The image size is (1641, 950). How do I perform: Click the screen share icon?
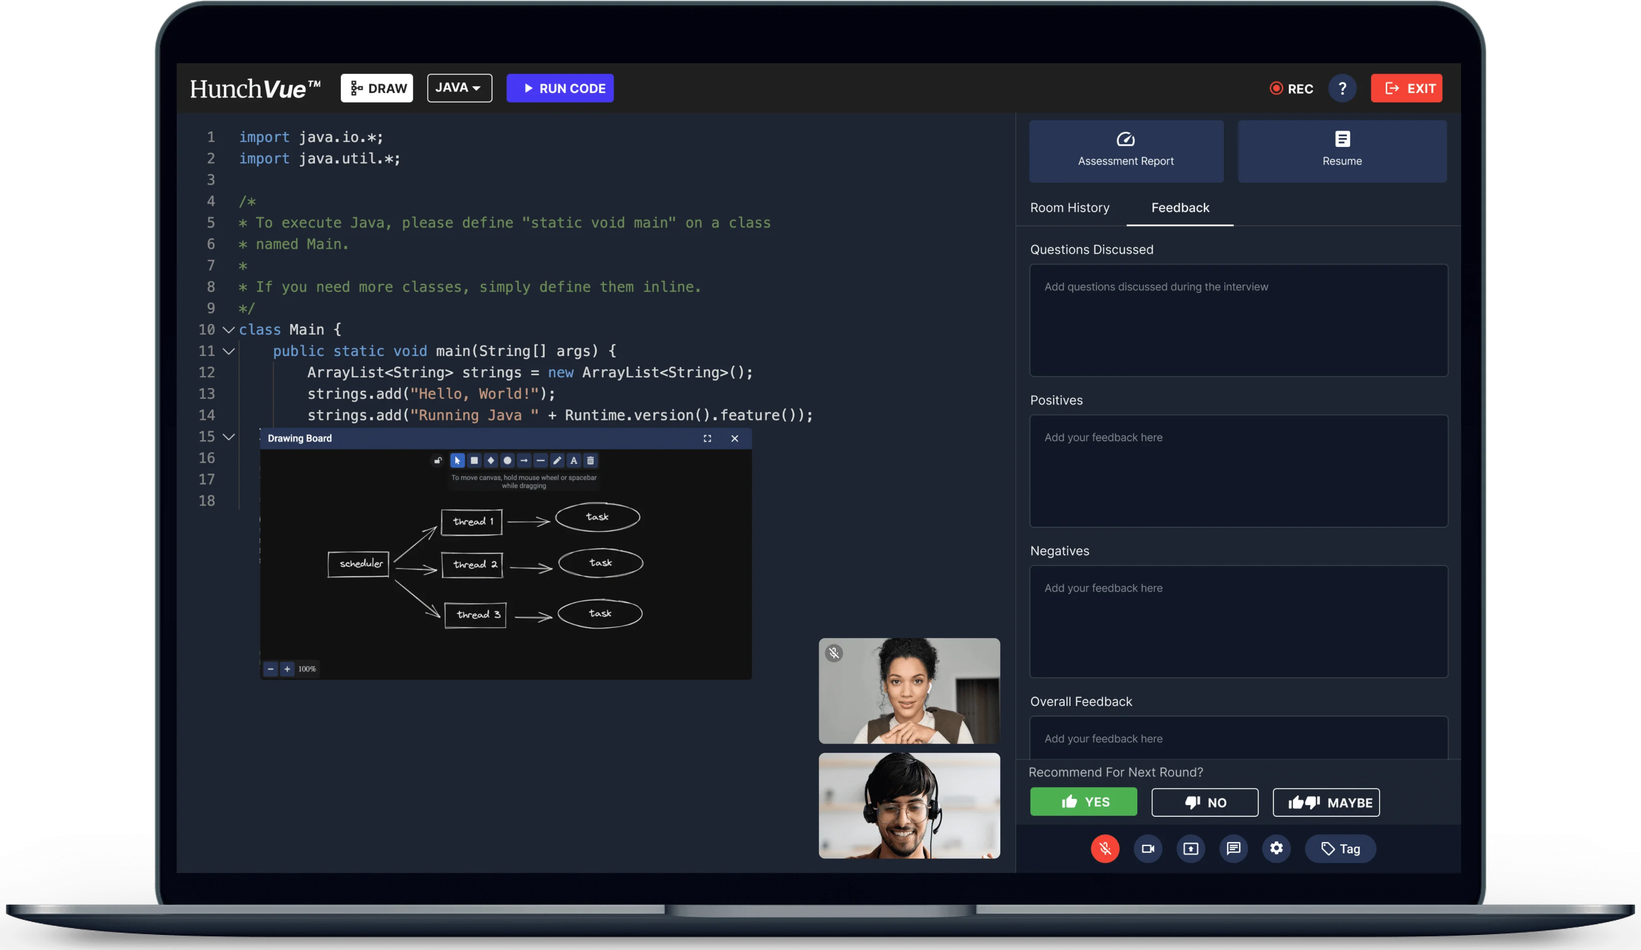tap(1190, 848)
